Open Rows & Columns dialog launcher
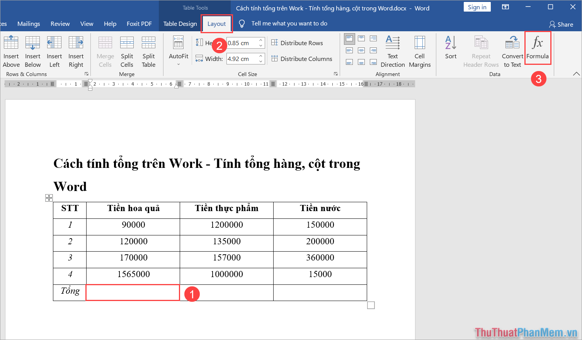Viewport: 582px width, 340px height. click(87, 74)
